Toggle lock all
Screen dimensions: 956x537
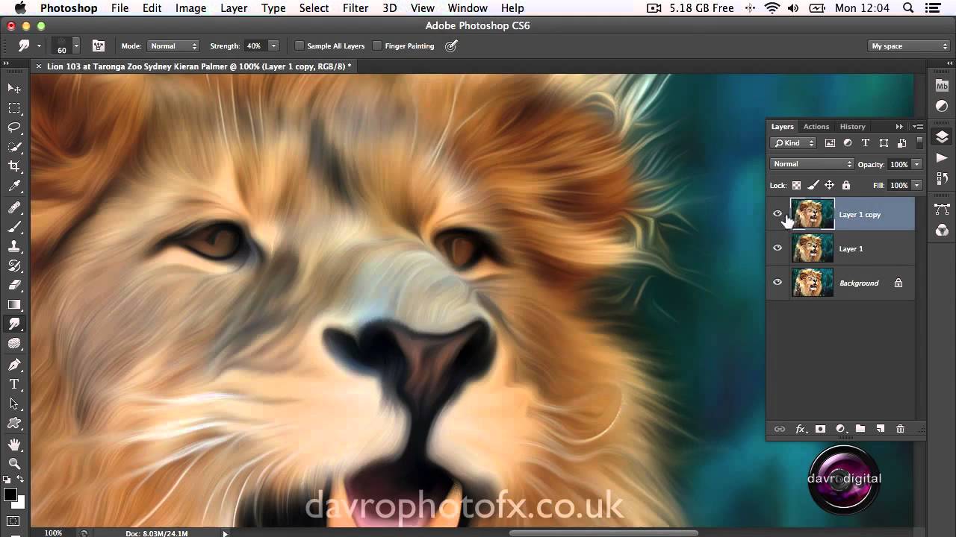pyautogui.click(x=845, y=185)
